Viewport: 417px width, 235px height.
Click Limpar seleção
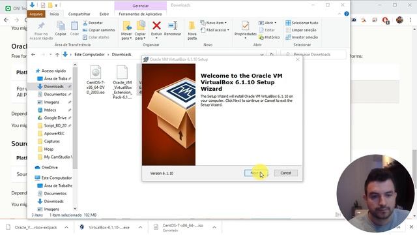click(x=301, y=30)
